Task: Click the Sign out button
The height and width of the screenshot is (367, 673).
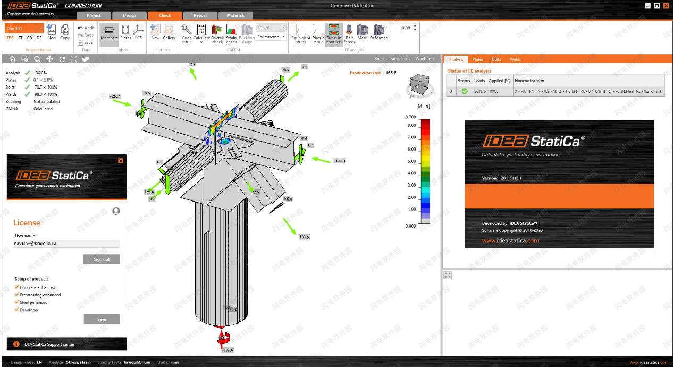Action: click(102, 259)
